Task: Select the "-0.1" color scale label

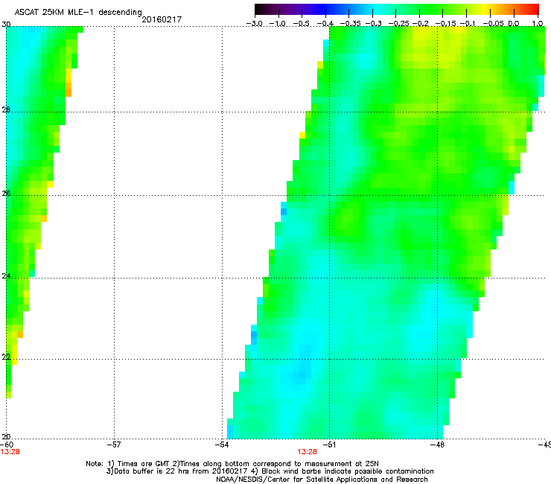Action: click(x=468, y=24)
